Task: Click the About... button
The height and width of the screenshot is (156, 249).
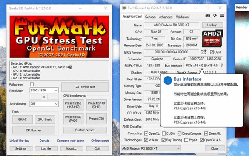Action: (72, 148)
